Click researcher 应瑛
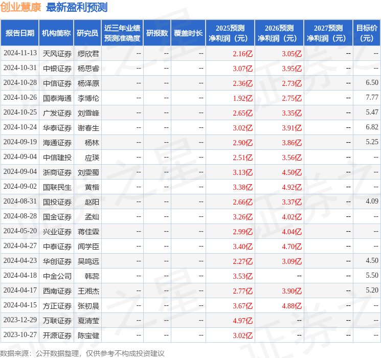This screenshot has height=358, width=381. (x=92, y=158)
